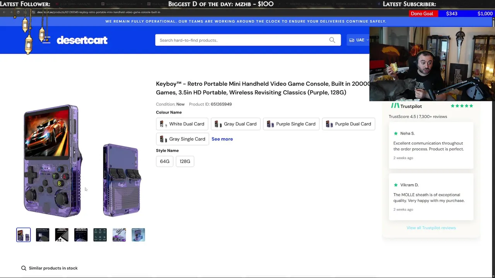Click the main product image of purple console
Screen dimensions: 495x278
pos(83,161)
